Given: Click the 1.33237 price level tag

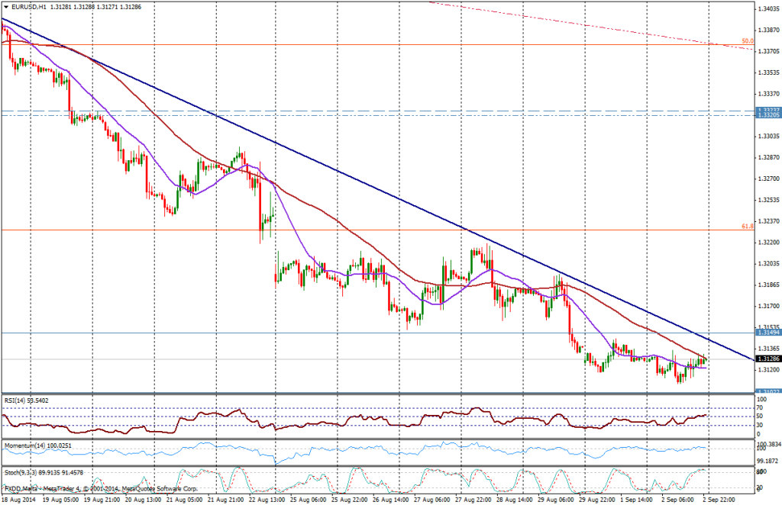Looking at the screenshot, I should [767, 110].
